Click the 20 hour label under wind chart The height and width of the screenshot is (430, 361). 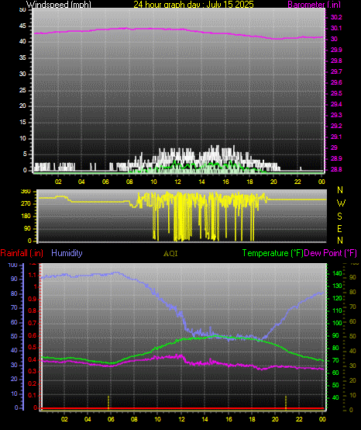(273, 182)
